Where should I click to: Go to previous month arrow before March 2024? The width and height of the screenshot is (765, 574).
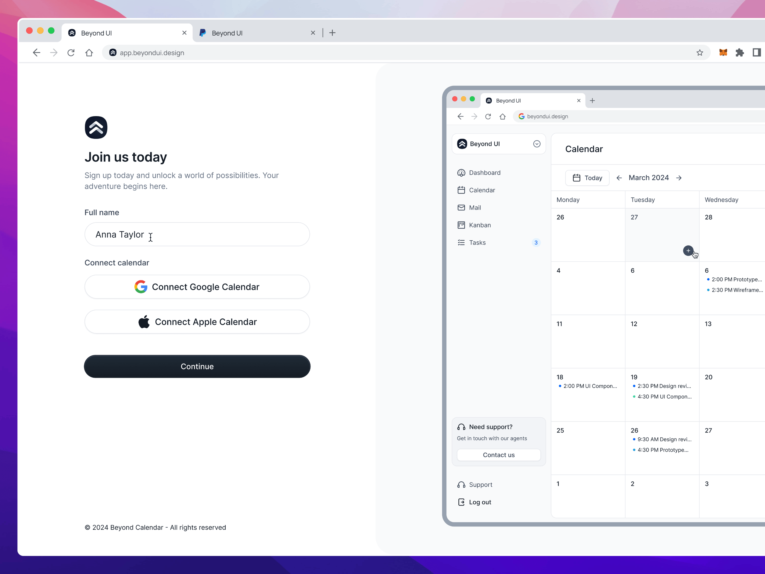click(x=619, y=178)
